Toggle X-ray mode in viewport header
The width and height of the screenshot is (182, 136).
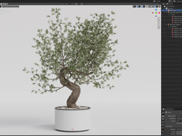click(147, 6)
